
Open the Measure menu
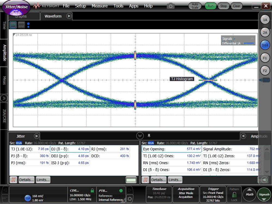(100, 6)
